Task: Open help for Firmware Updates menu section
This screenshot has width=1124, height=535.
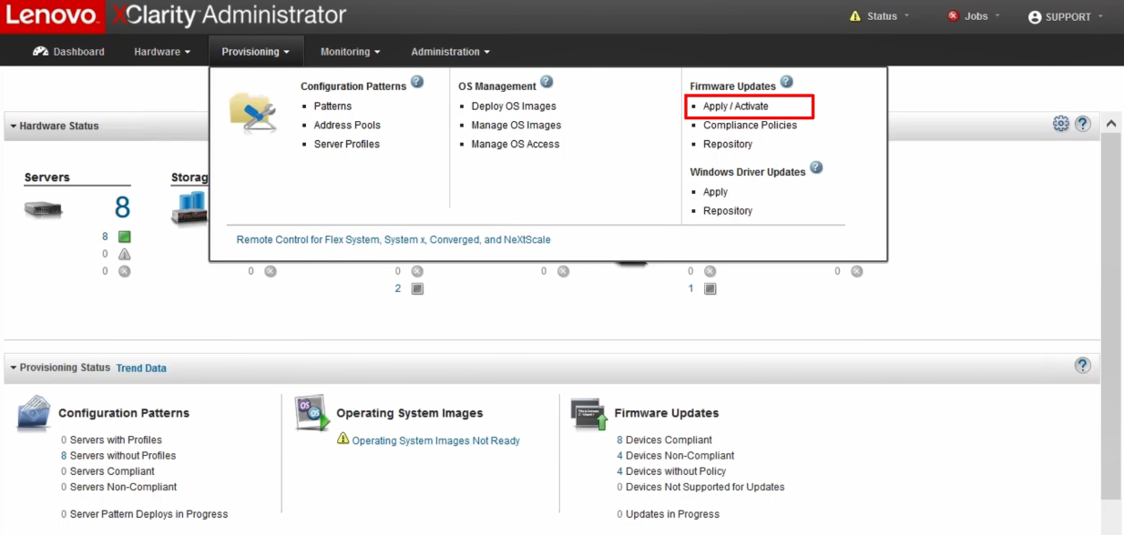Action: click(786, 82)
